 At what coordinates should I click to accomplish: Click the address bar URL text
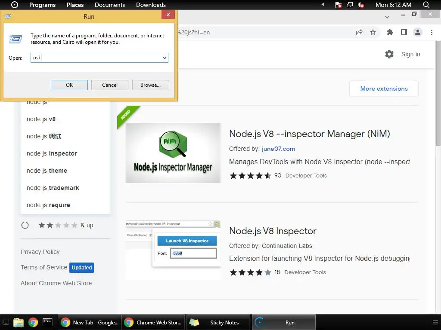click(194, 32)
